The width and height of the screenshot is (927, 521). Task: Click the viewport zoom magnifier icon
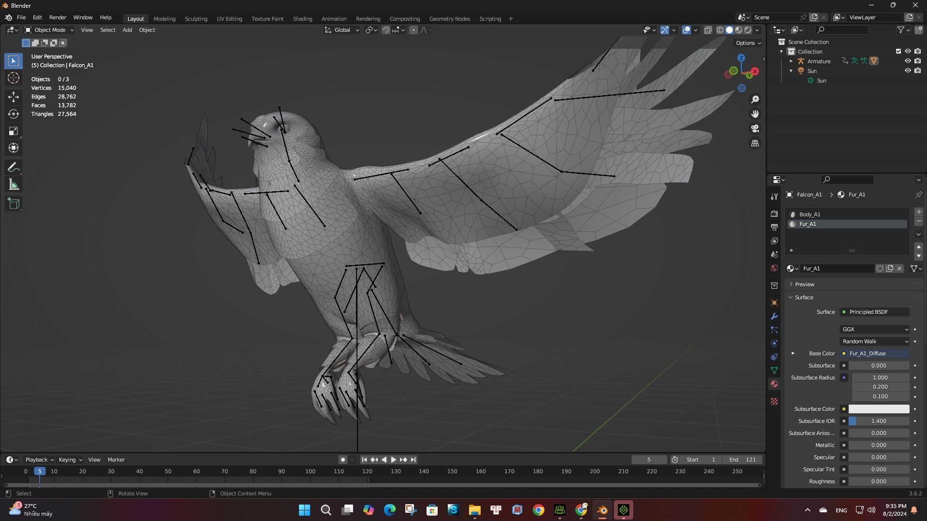(755, 99)
